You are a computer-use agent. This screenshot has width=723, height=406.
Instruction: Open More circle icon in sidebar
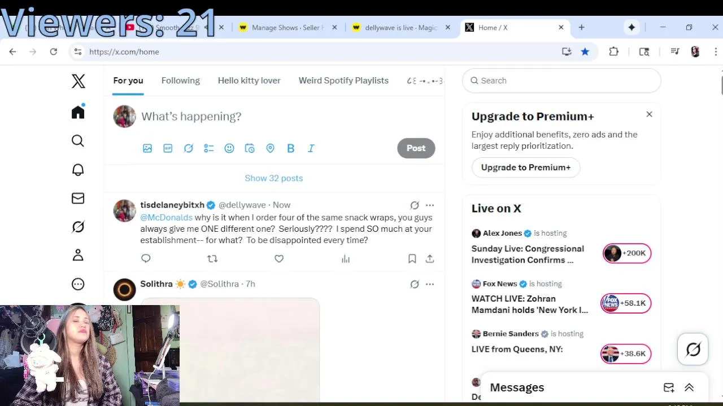(78, 284)
